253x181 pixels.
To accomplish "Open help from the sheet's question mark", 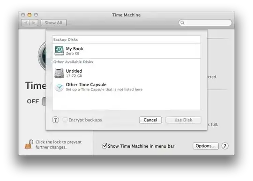I will (55, 120).
